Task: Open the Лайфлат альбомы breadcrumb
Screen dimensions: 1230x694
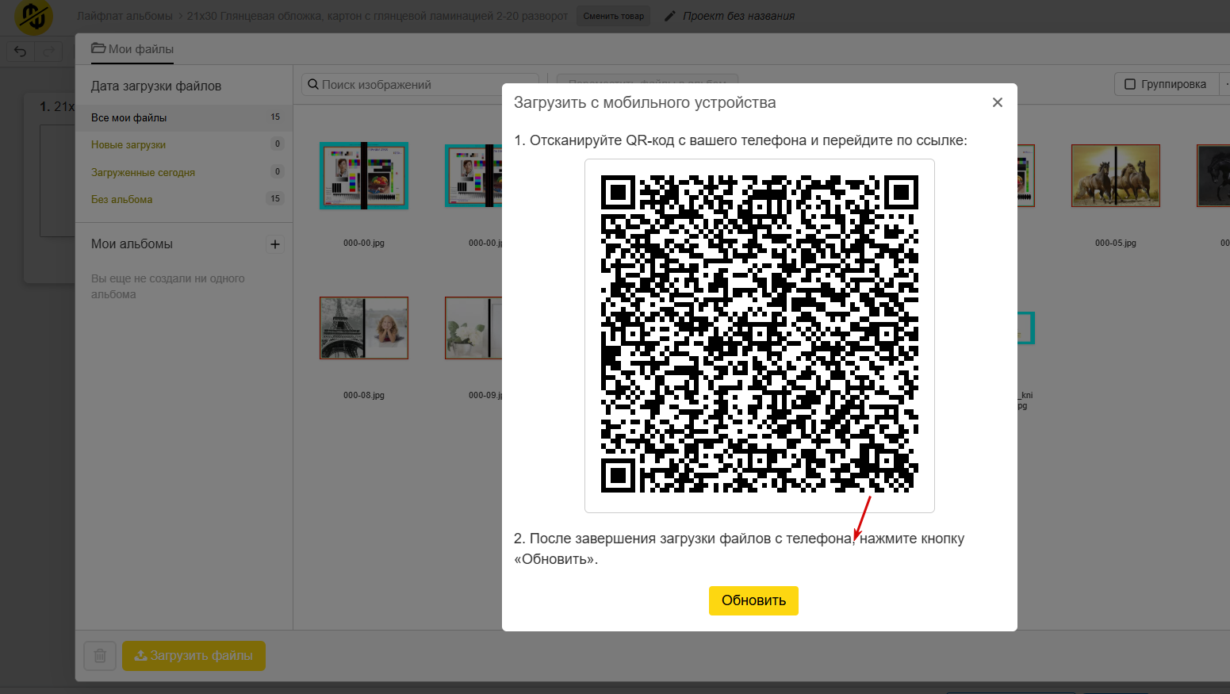Action: pos(125,16)
